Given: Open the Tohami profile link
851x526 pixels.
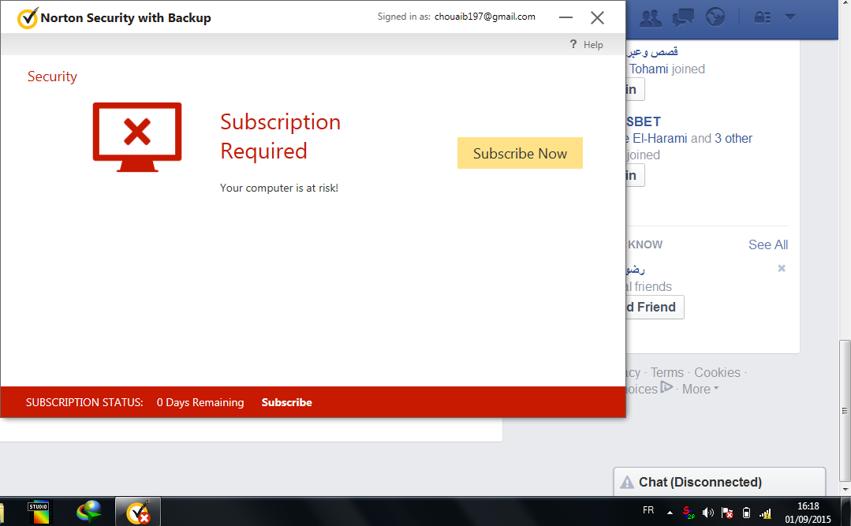Looking at the screenshot, I should click(x=648, y=69).
